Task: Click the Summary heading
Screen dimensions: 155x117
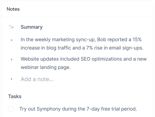Action: point(32,27)
